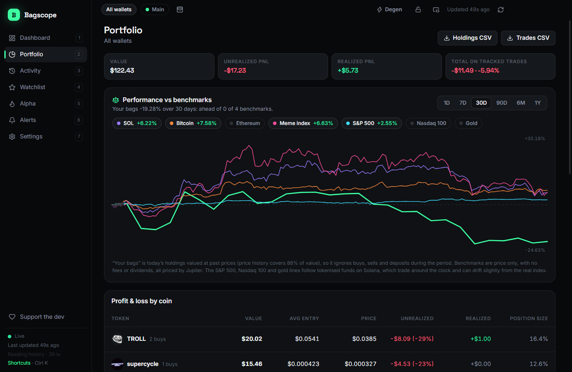The image size is (572, 372).
Task: Enable the Nasdaq 100 benchmark chip
Action: [x=428, y=123]
